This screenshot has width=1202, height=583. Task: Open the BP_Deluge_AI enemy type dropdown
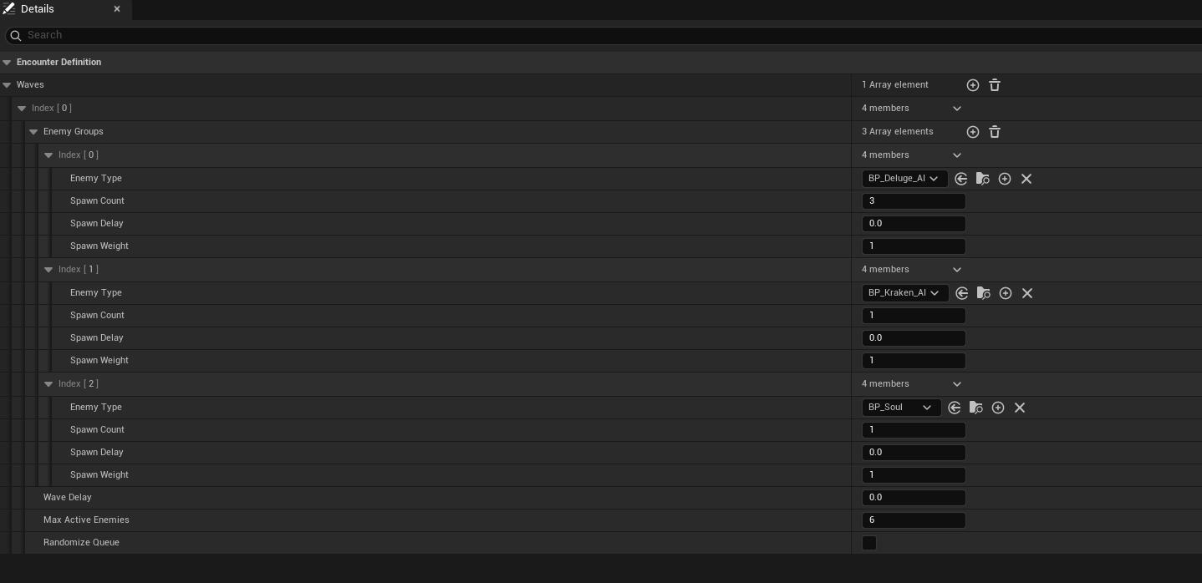904,179
